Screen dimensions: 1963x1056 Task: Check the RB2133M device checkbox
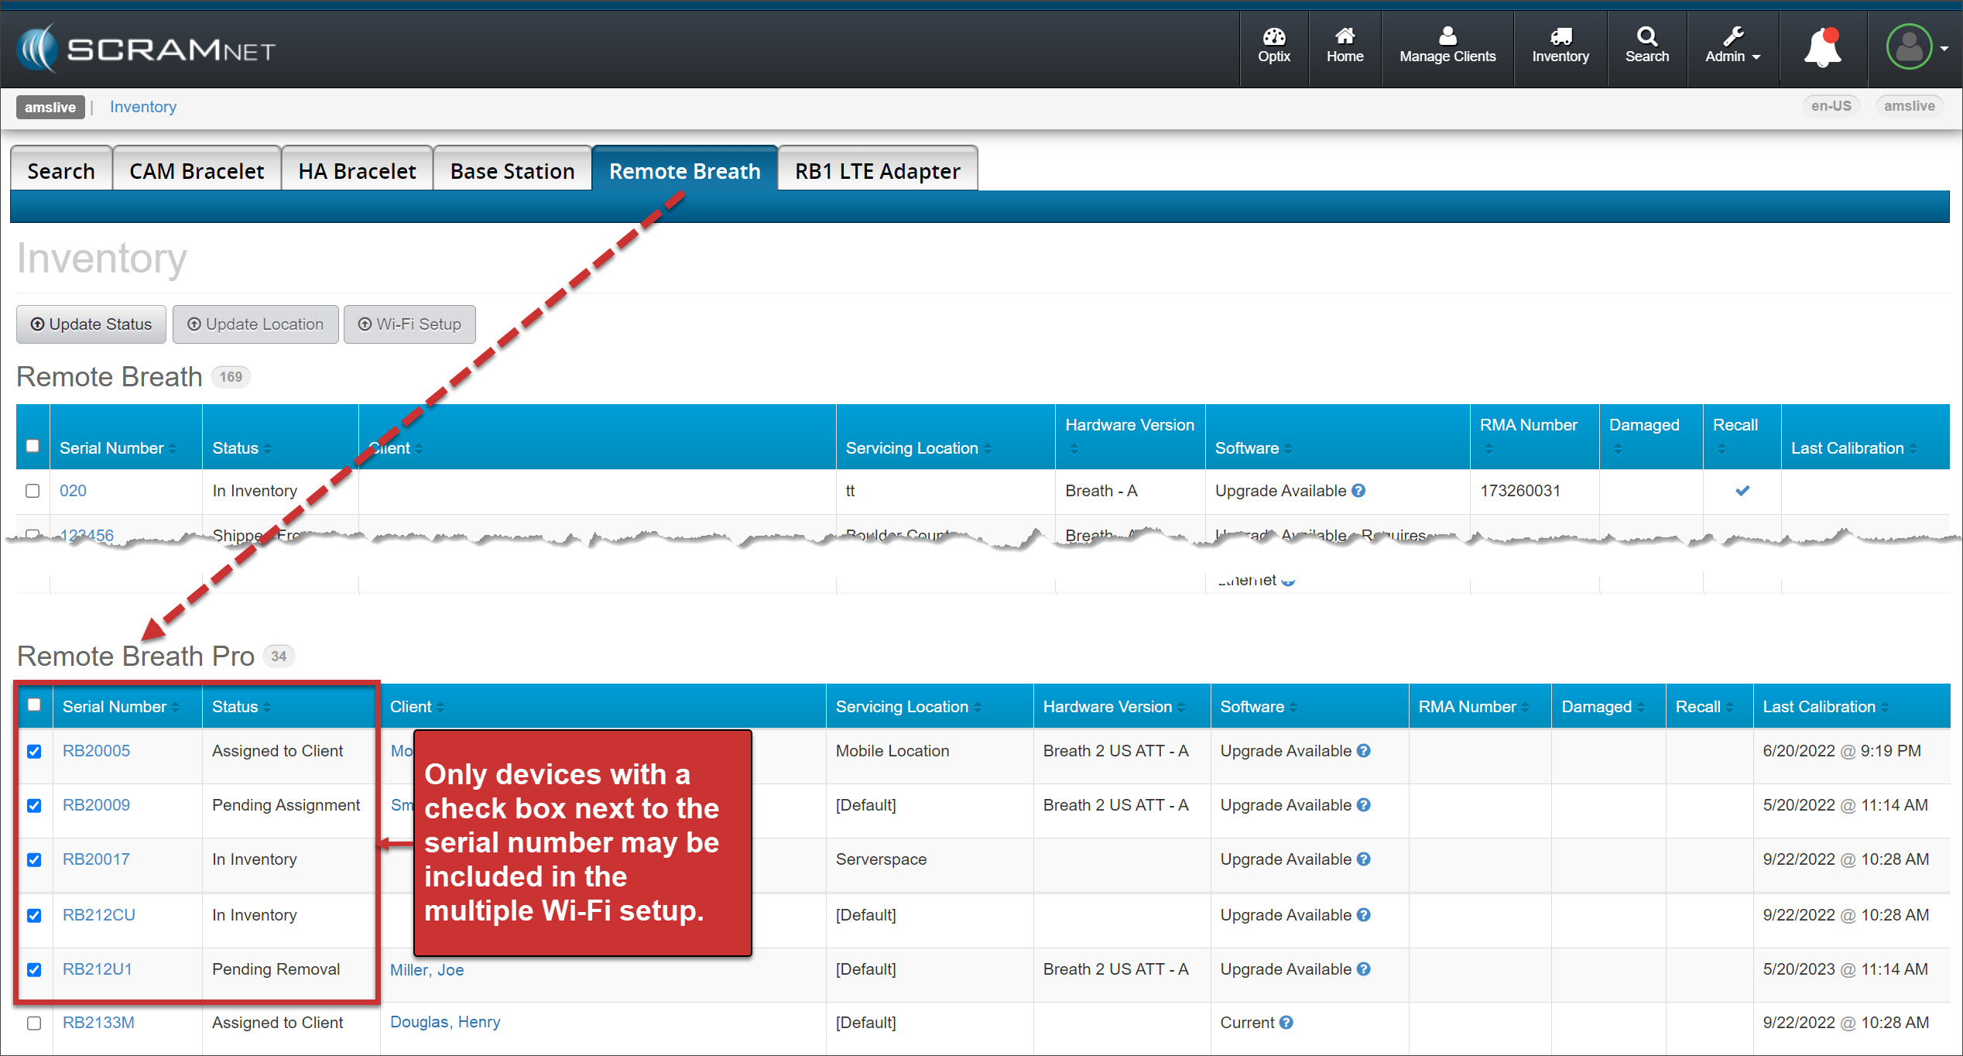click(34, 1023)
